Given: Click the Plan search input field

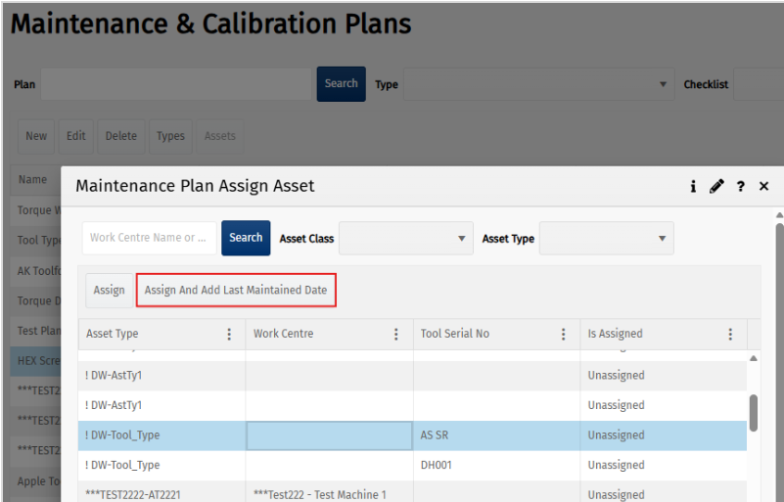Looking at the screenshot, I should pyautogui.click(x=176, y=84).
